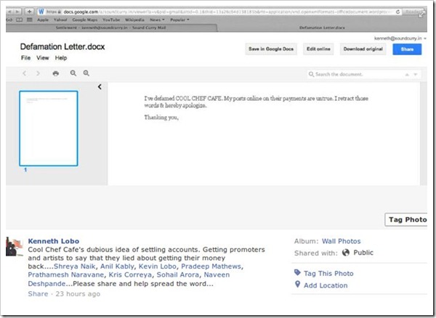The width and height of the screenshot is (436, 318).
Task: Click the zoom out magnifier icon
Action: coord(73,73)
